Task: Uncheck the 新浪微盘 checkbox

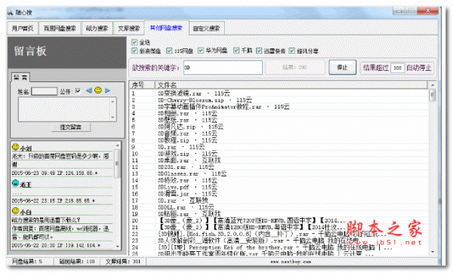Action: coord(134,51)
